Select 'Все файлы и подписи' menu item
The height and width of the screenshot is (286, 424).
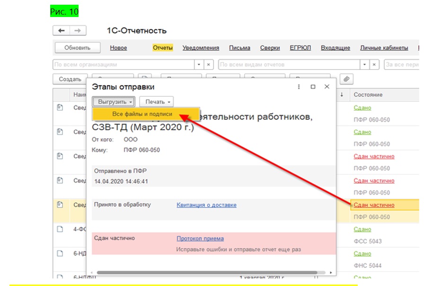tap(142, 114)
